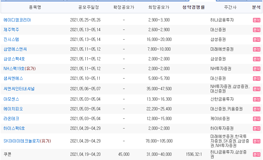Viewport: 263px width, 160px height.
Task: Click the 종목명 column header
Action: (x=35, y=7)
